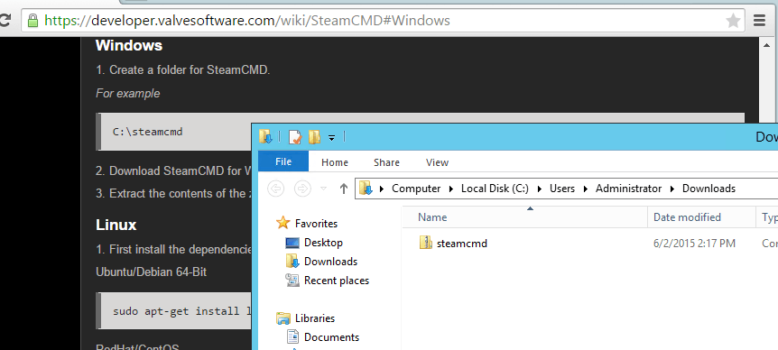Click the Recent places icon in sidebar

click(292, 281)
